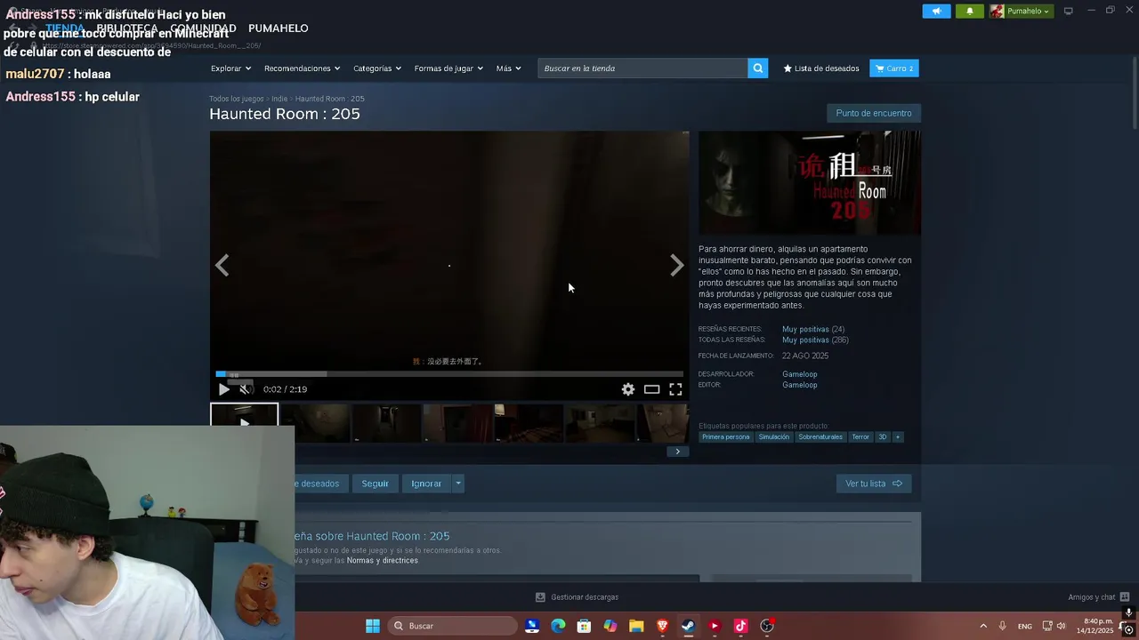Open Steam notifications bell
This screenshot has width=1139, height=640.
(x=970, y=11)
